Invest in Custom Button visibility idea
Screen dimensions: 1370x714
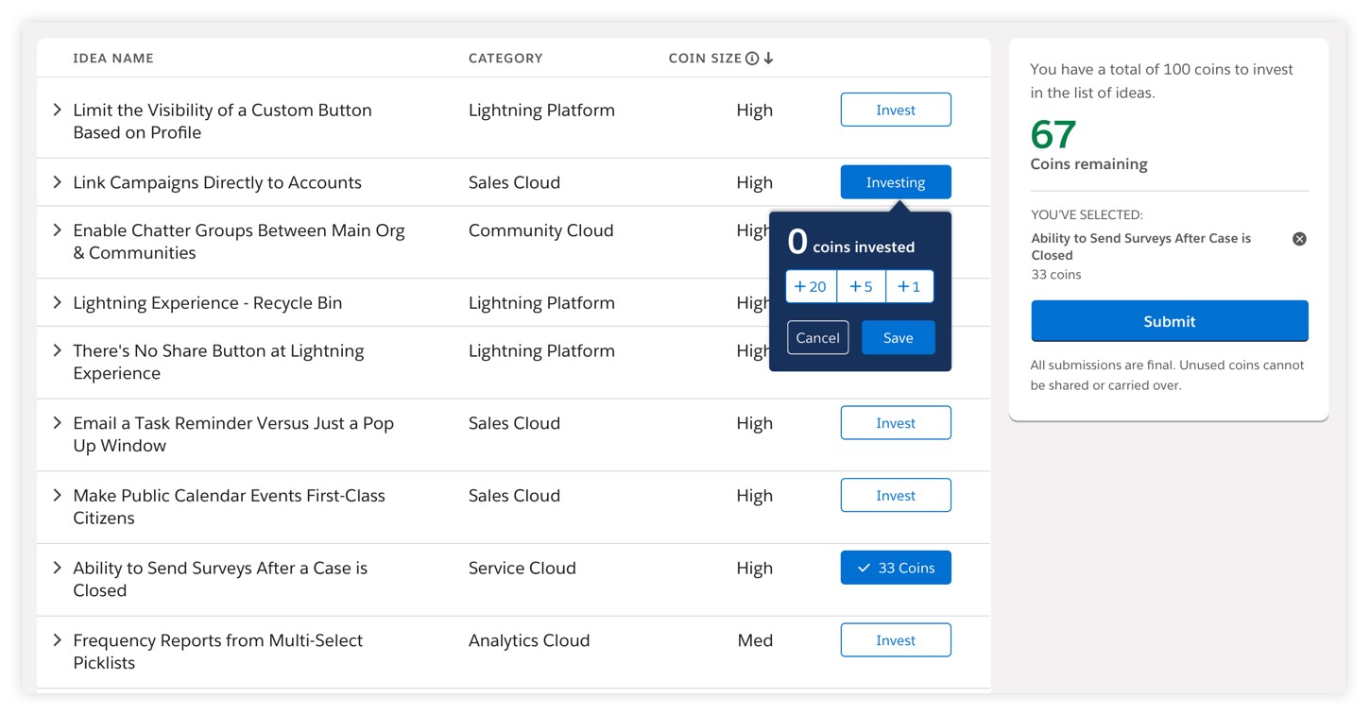click(895, 110)
